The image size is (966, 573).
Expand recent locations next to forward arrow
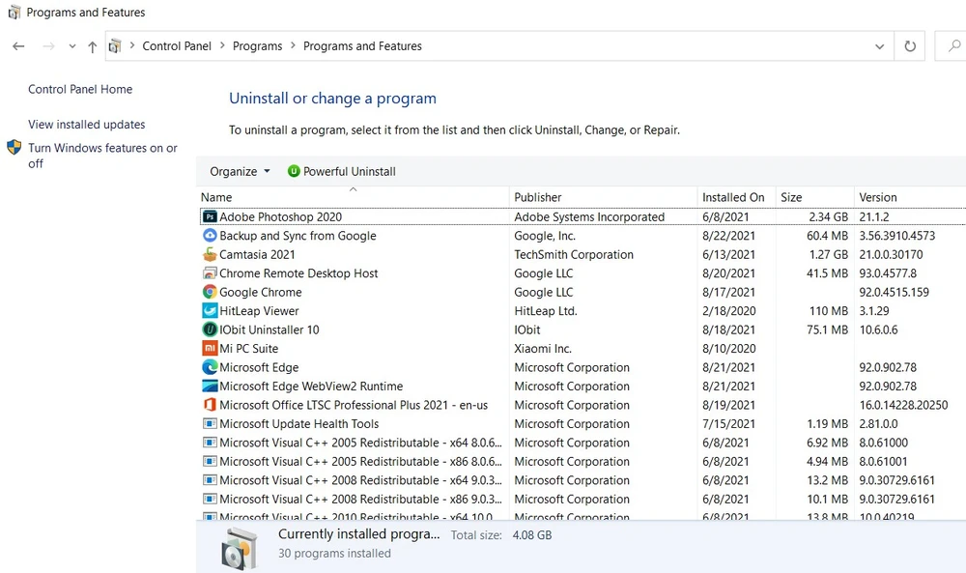click(71, 45)
